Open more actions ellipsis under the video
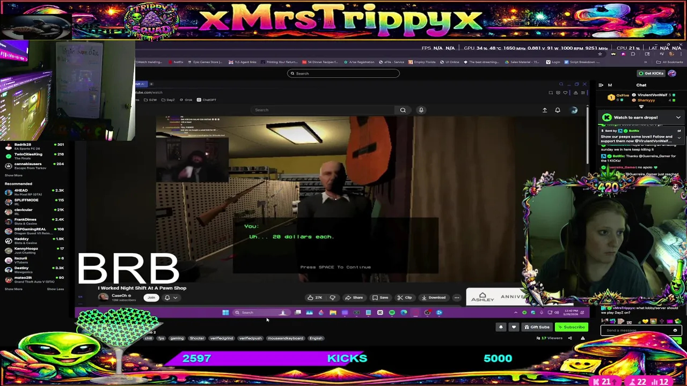The height and width of the screenshot is (386, 687). pyautogui.click(x=457, y=298)
